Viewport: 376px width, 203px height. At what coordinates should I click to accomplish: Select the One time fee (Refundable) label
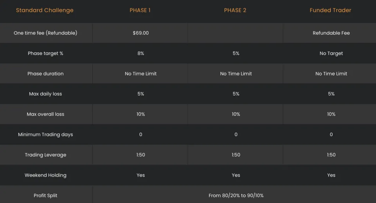46,33
